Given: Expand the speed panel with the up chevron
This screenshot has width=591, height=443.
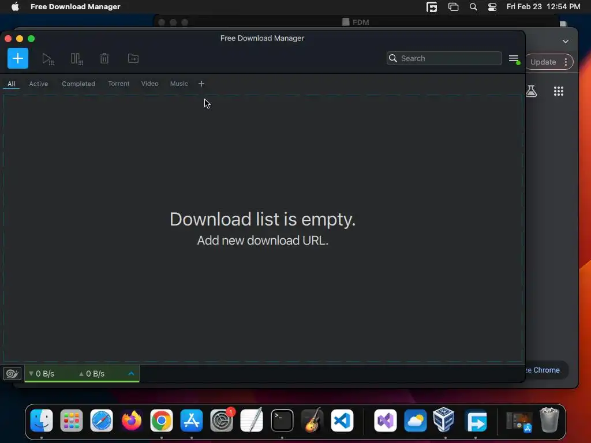Looking at the screenshot, I should (131, 374).
